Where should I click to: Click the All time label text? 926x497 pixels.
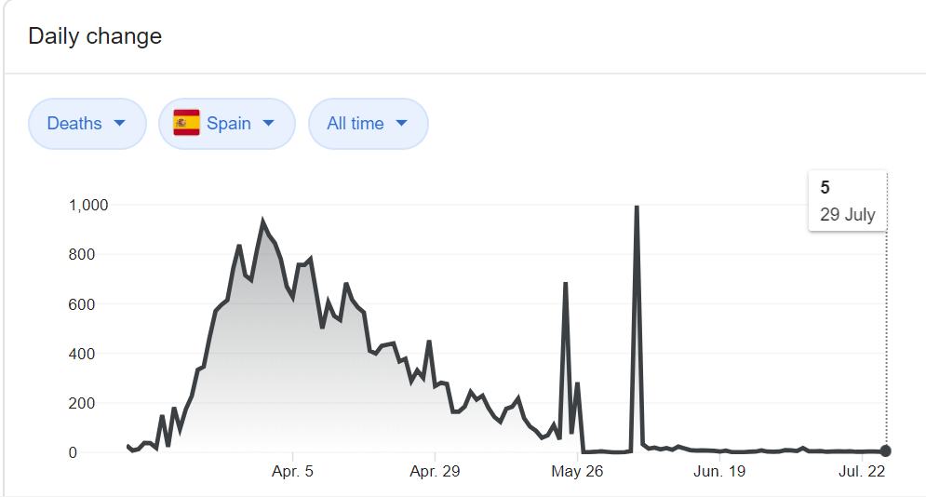(x=356, y=124)
